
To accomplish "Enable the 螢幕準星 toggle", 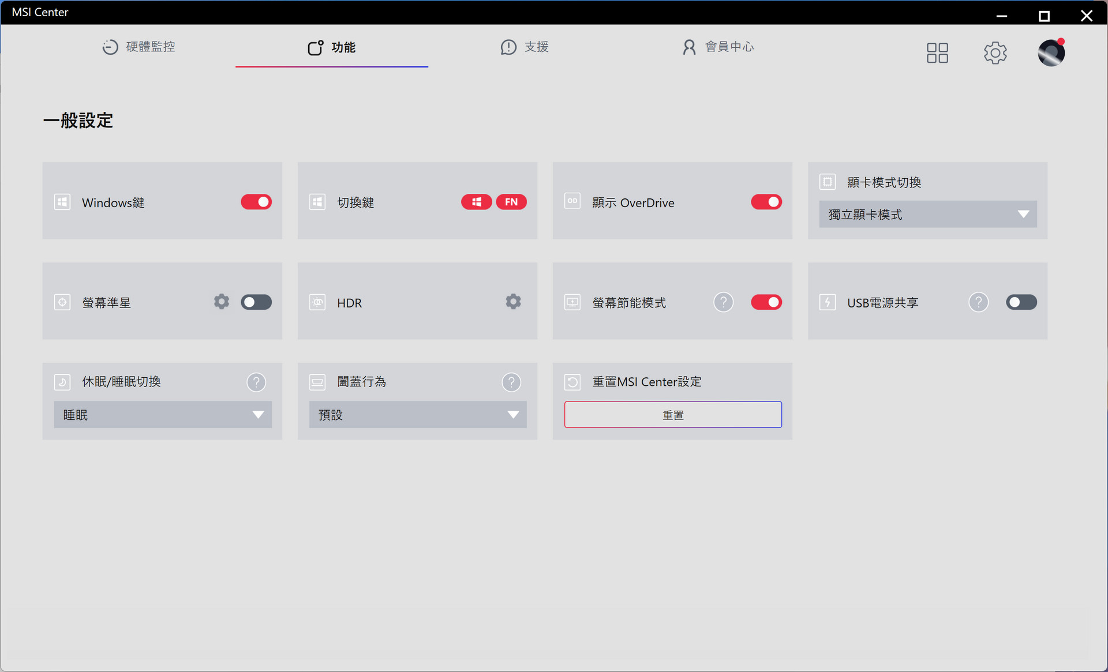I will tap(256, 302).
